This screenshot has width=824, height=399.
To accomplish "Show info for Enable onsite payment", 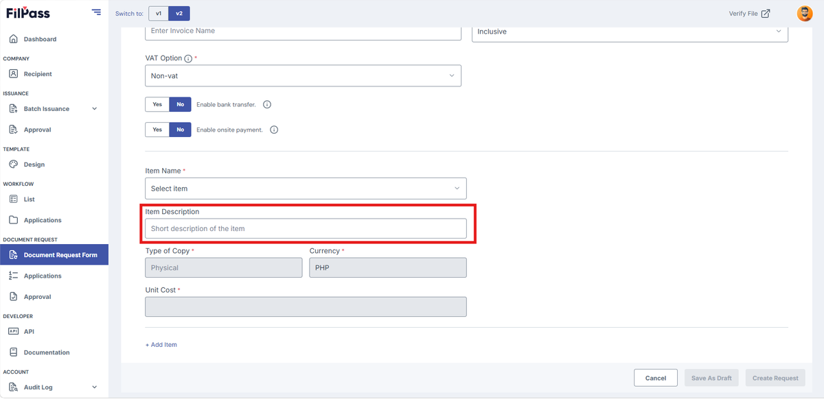I will (x=274, y=130).
